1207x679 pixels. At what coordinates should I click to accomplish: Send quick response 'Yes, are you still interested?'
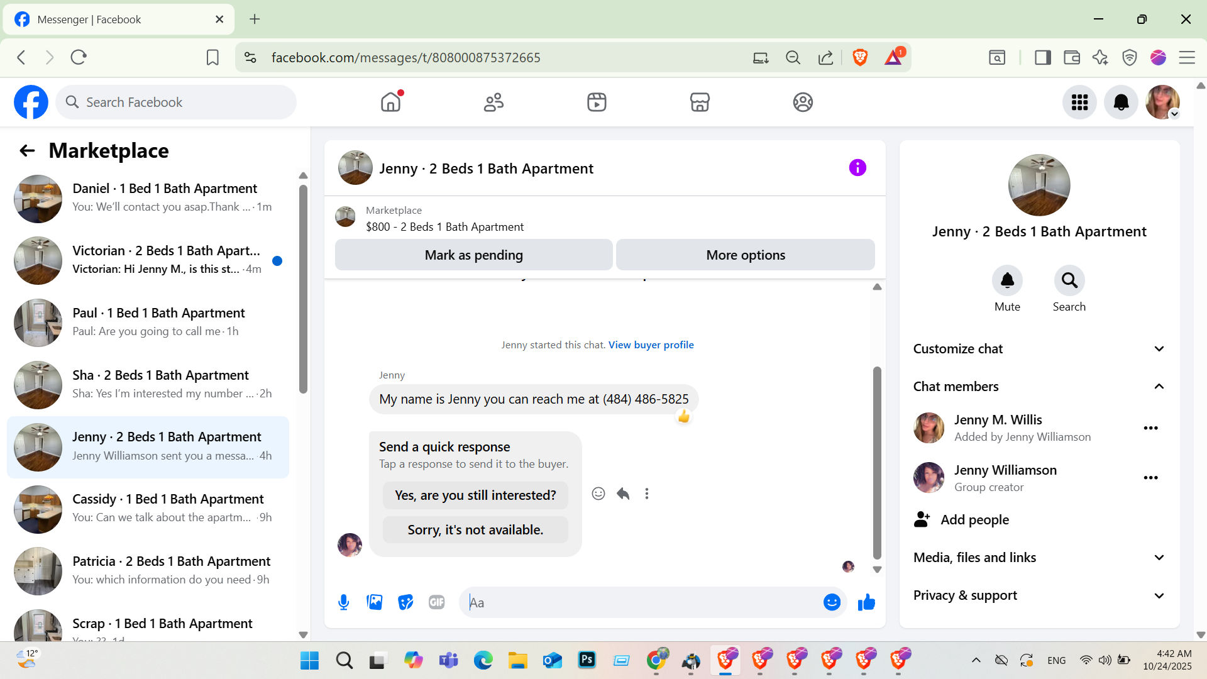(475, 495)
